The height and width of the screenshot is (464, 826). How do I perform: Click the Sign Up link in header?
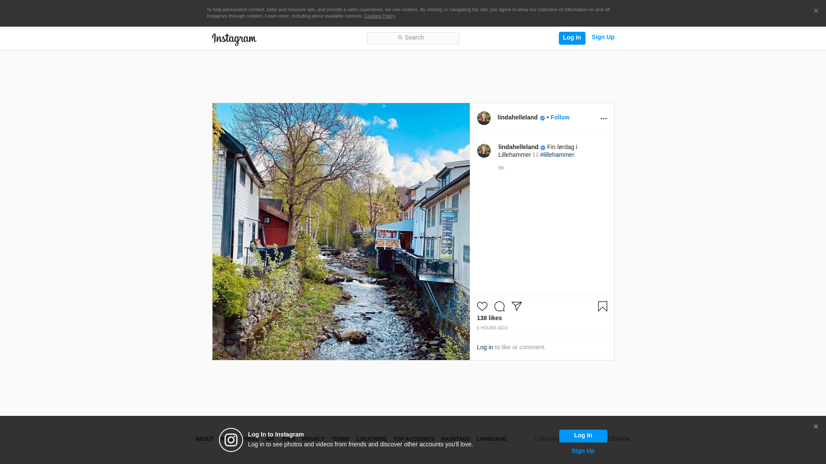[603, 37]
